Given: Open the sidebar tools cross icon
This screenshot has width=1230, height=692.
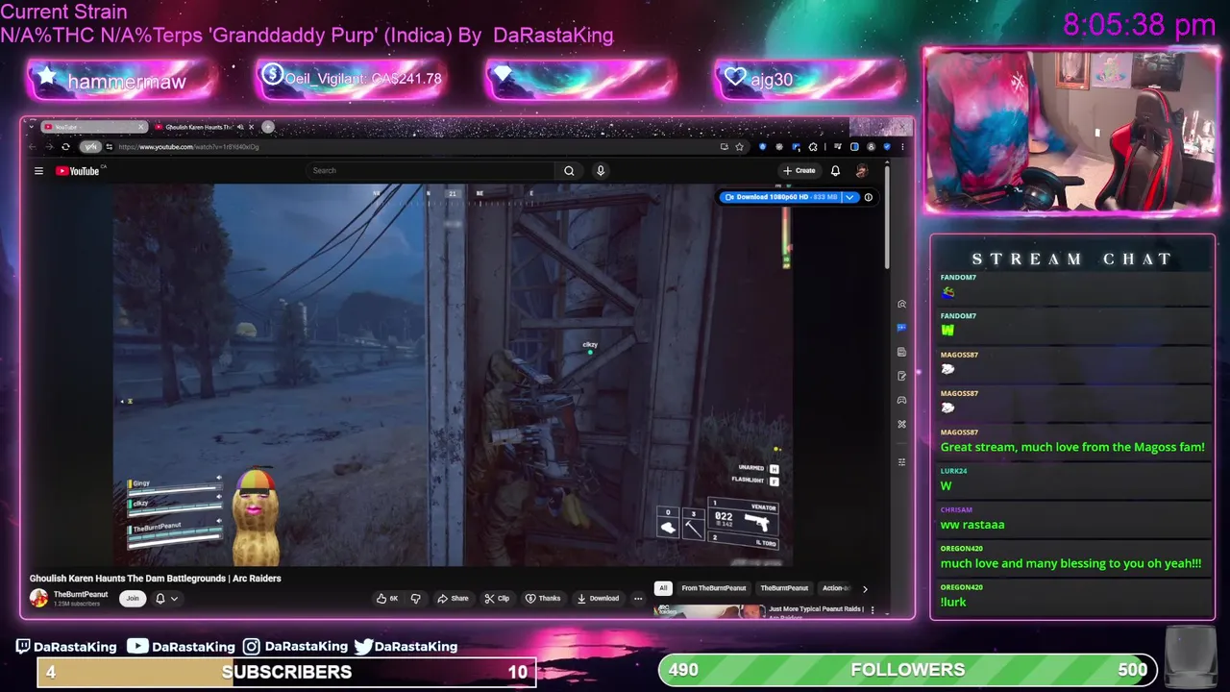Looking at the screenshot, I should (901, 424).
